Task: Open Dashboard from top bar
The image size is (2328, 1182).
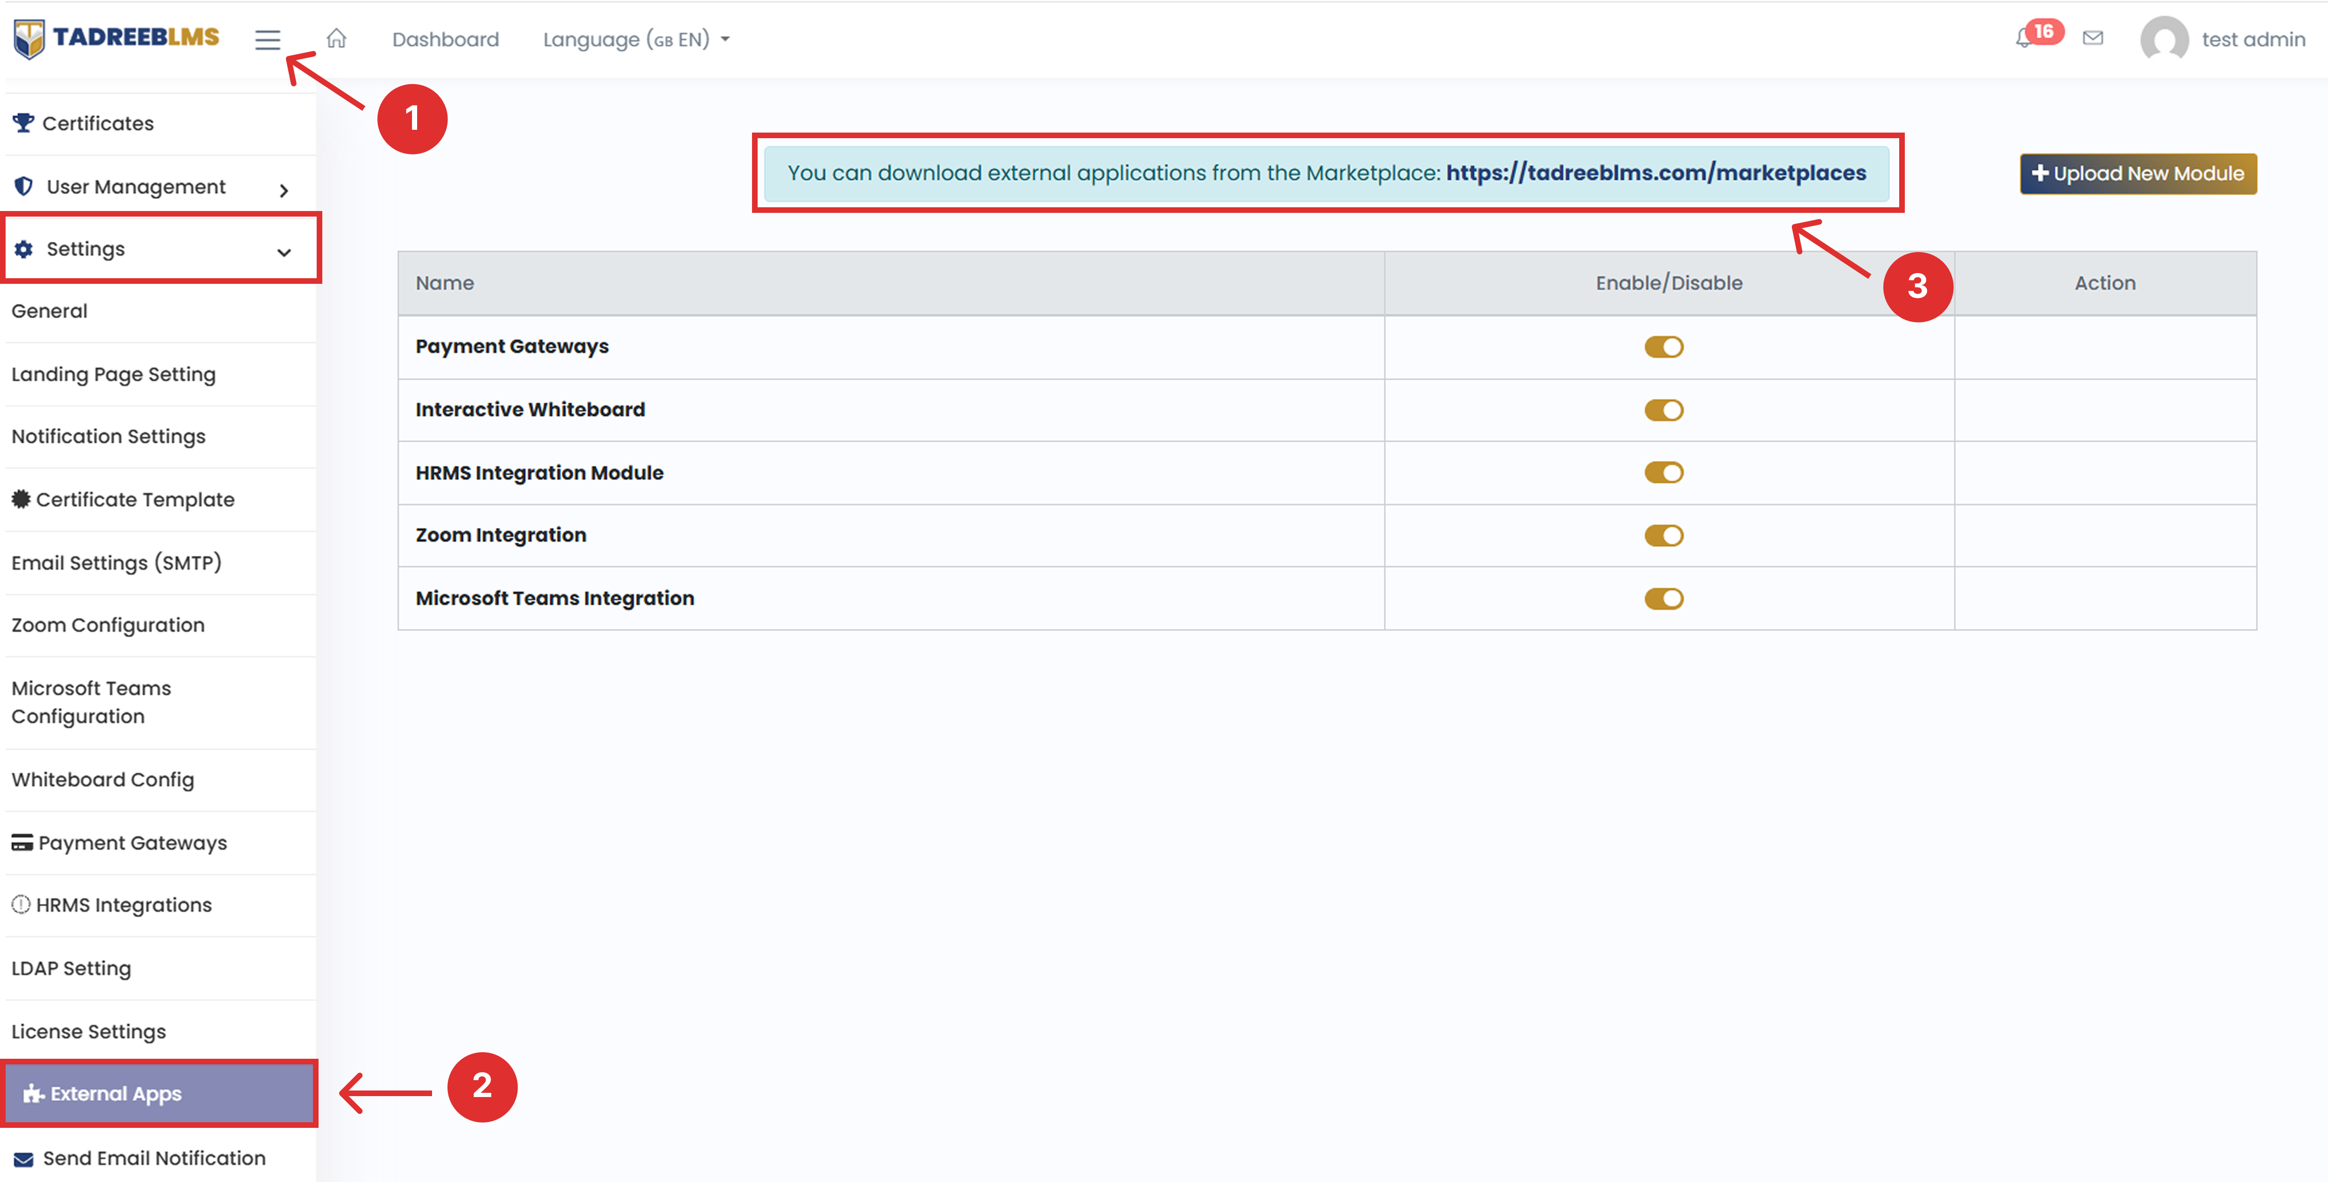Action: [x=446, y=40]
